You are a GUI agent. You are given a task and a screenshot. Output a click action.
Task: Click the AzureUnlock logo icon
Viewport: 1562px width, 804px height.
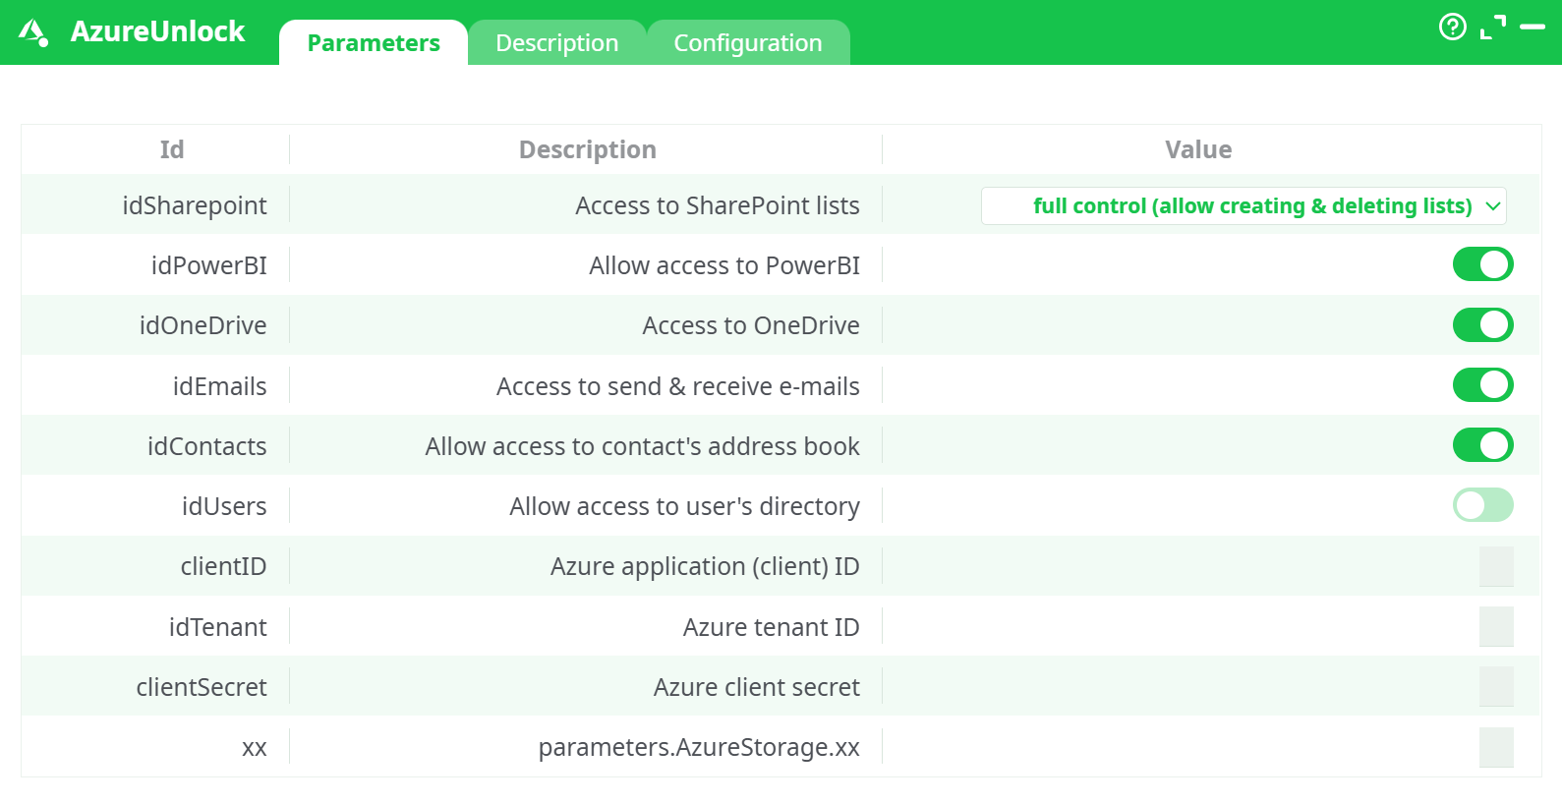(33, 32)
